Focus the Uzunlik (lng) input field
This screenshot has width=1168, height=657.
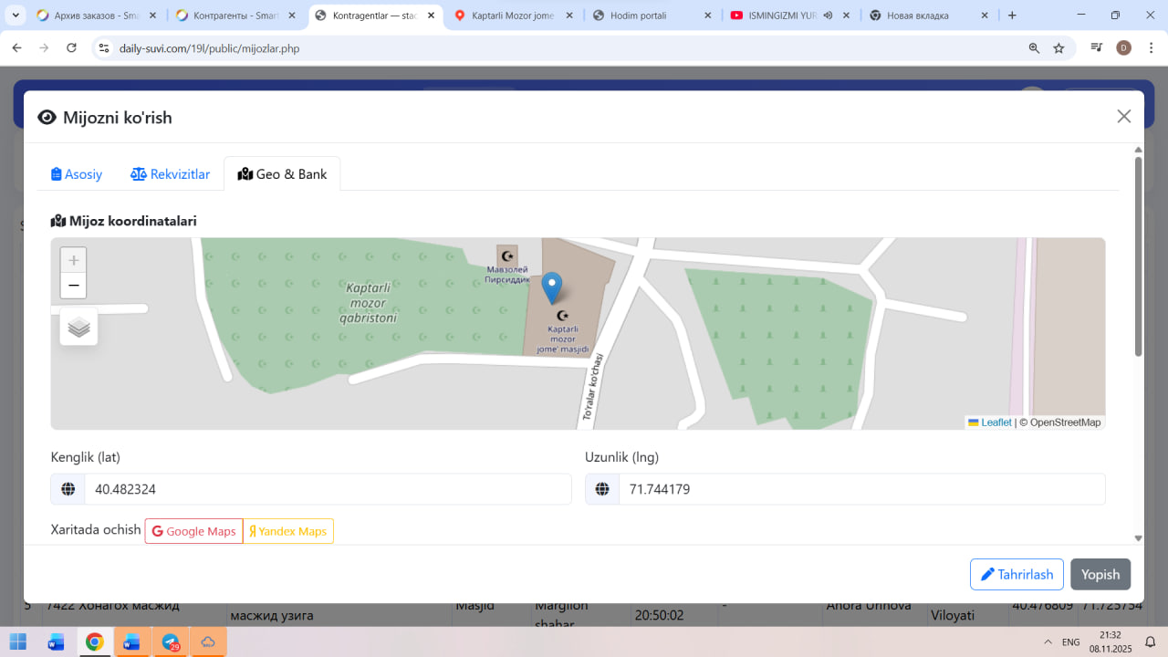(x=862, y=489)
